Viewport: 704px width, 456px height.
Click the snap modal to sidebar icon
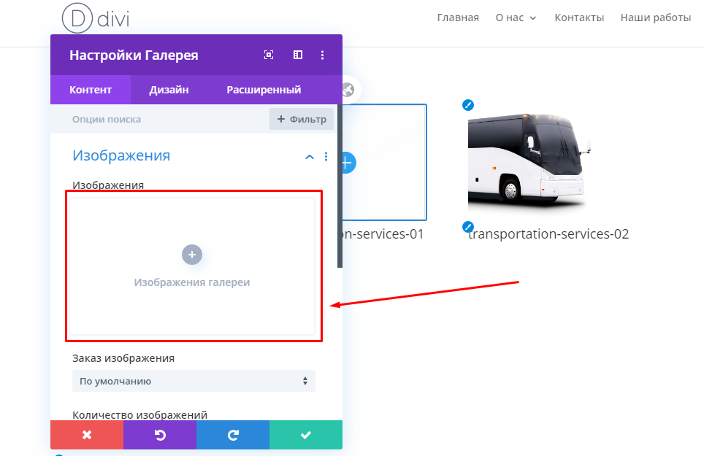[x=298, y=55]
